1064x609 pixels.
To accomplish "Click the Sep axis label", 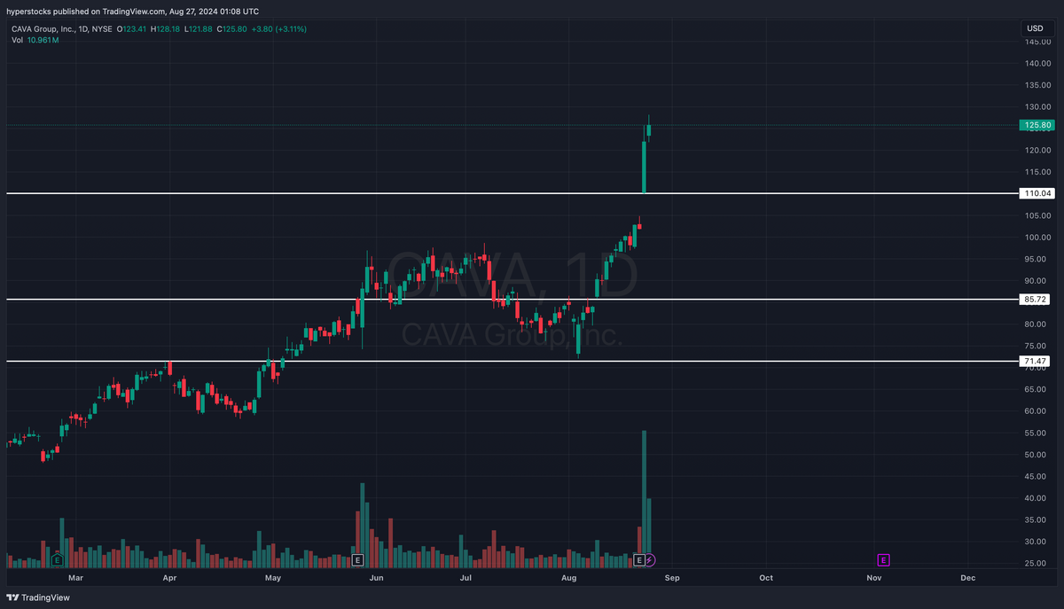I will [x=671, y=577].
